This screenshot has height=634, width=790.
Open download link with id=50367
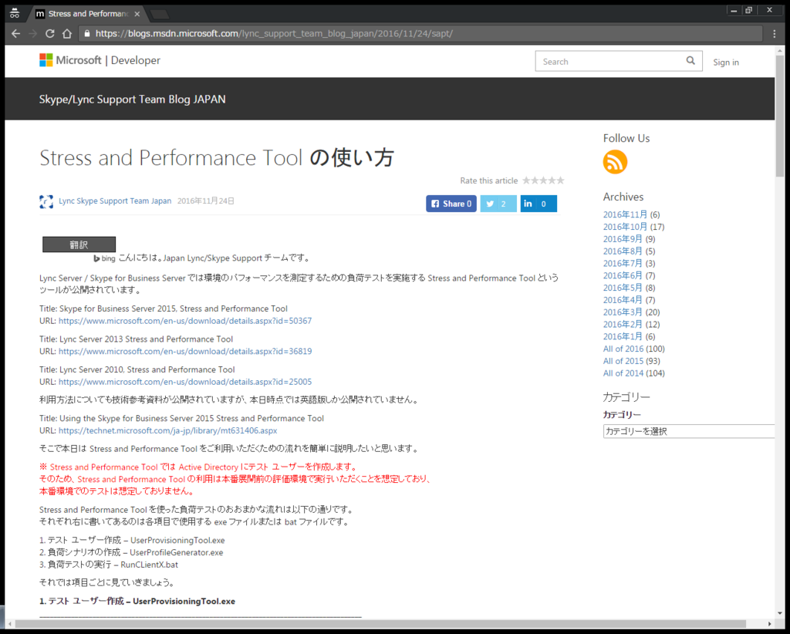[x=185, y=321]
